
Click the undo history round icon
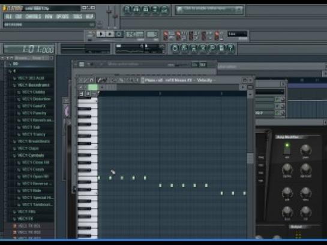pyautogui.click(x=175, y=49)
